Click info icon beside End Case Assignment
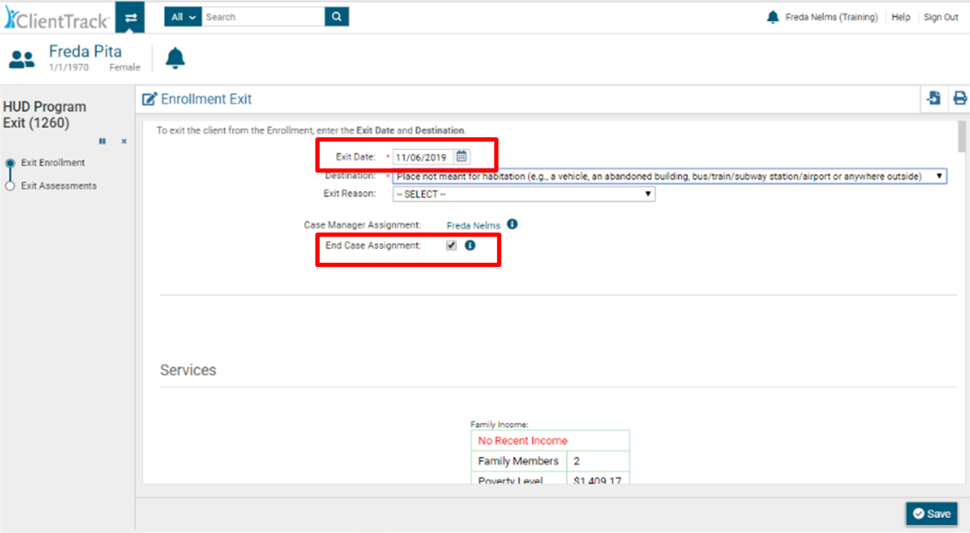The width and height of the screenshot is (970, 533). [x=469, y=245]
